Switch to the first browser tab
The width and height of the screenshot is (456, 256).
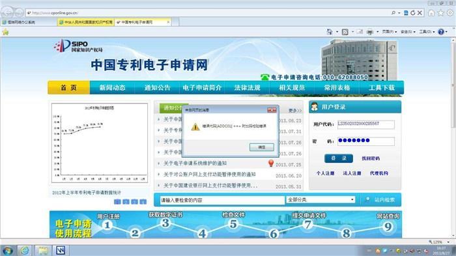tap(29, 22)
